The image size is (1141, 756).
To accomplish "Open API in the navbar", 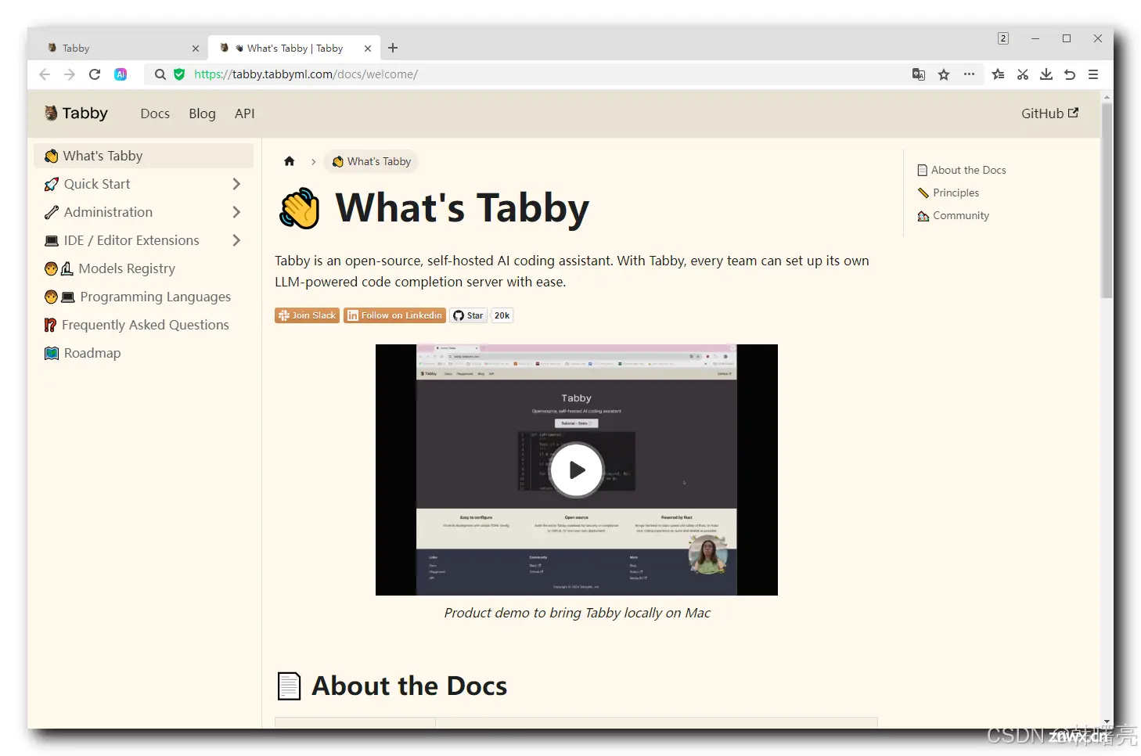I will point(245,113).
